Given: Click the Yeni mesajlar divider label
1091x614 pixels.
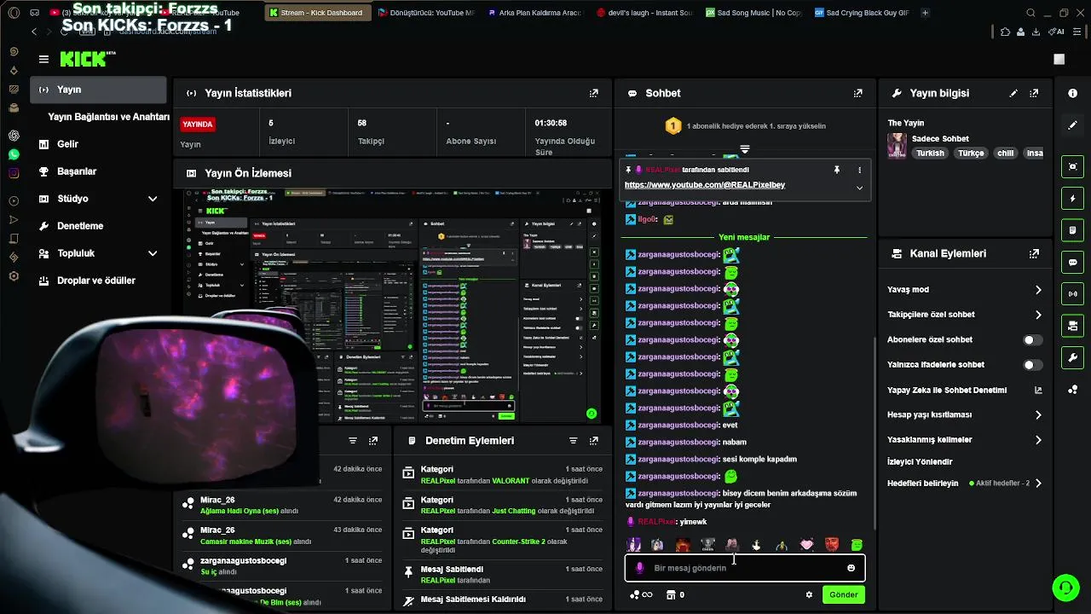Looking at the screenshot, I should click(744, 237).
